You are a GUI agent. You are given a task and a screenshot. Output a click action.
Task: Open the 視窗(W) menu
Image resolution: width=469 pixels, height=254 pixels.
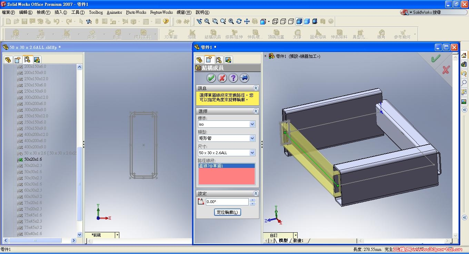pos(184,12)
